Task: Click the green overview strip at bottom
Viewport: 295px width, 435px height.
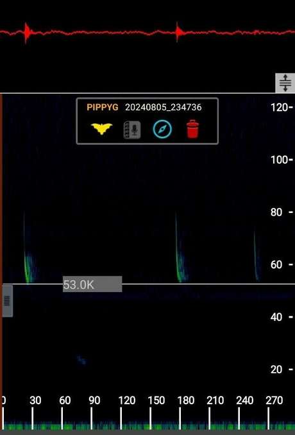Action: click(147, 427)
